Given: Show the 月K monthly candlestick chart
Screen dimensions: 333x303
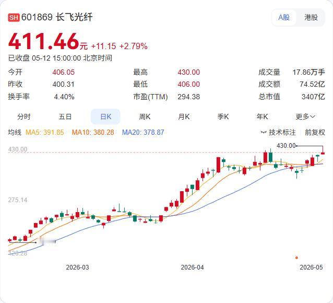Looking at the screenshot, I should pyautogui.click(x=184, y=116).
